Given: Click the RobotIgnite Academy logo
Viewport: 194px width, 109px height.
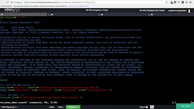Looking at the screenshot, I should (12, 10).
